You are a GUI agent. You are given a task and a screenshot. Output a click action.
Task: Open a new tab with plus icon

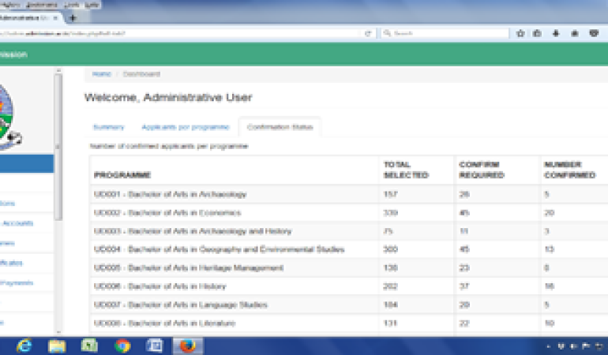pos(73,17)
